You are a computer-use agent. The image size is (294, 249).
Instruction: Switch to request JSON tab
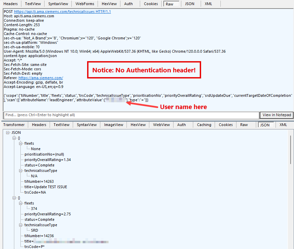click(x=190, y=4)
